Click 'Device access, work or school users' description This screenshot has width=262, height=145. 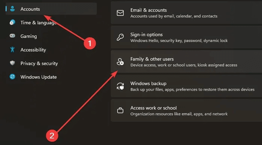184,65
